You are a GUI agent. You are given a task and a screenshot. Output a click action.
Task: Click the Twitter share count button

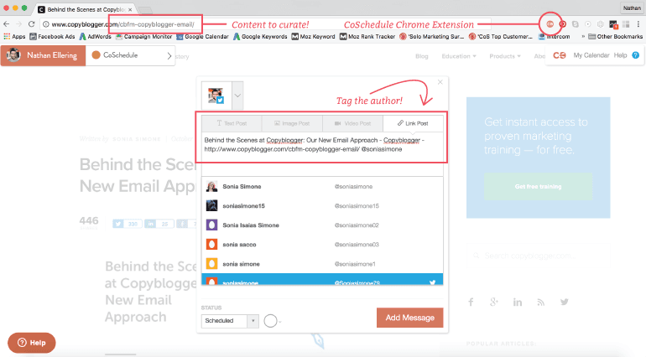[128, 224]
